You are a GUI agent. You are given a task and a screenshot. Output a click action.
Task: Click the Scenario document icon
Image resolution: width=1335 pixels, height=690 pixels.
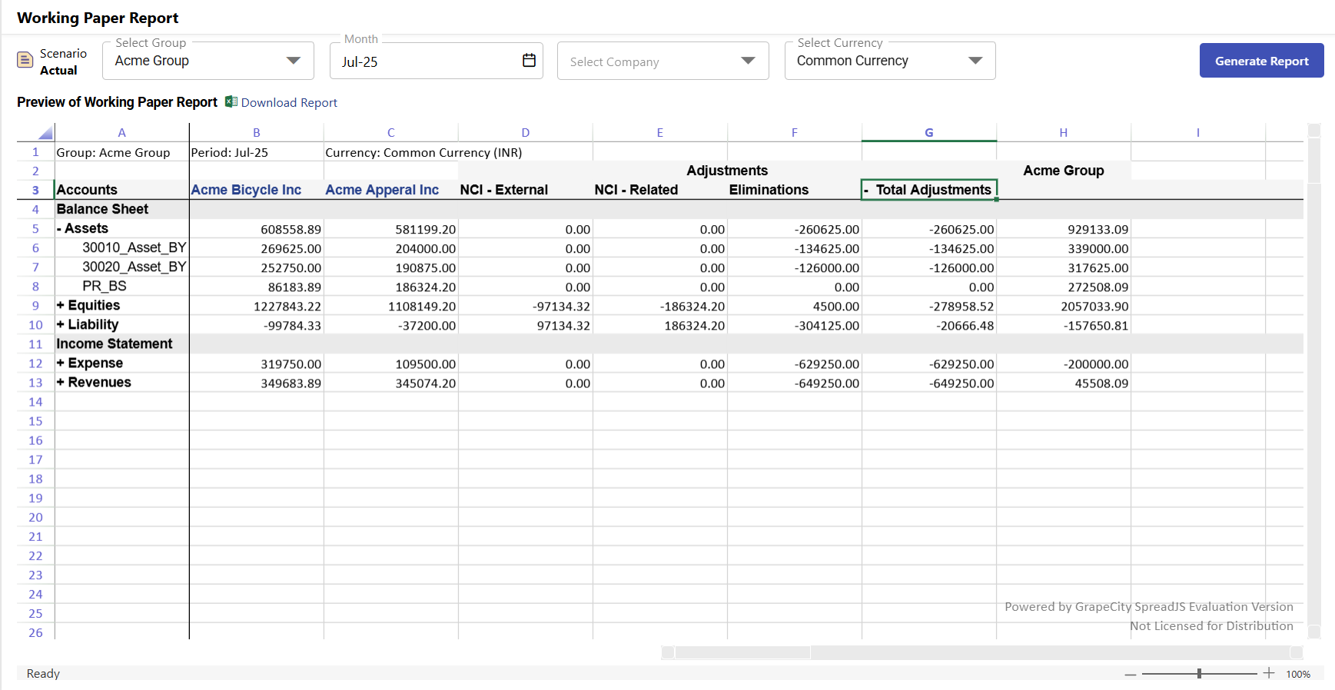[25, 60]
